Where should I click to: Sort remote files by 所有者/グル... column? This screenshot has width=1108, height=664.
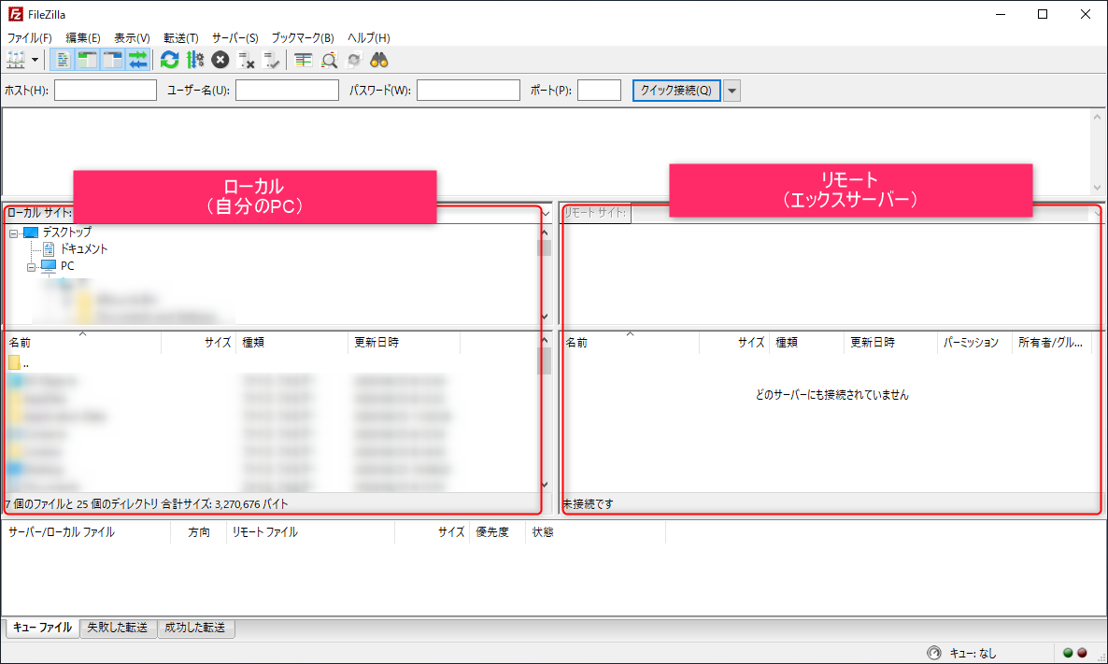1052,343
